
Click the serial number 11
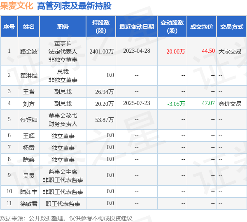click(9, 203)
